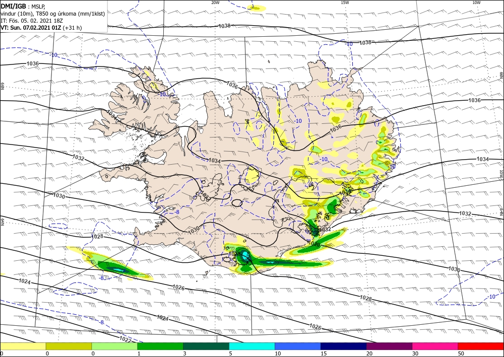Click the legend value '20'

click(369, 353)
